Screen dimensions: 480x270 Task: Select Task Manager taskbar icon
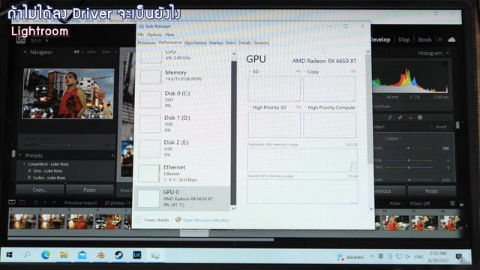click(155, 255)
